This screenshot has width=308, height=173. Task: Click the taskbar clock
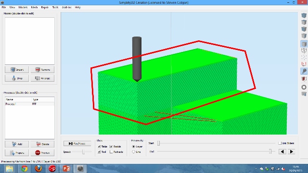point(295,169)
